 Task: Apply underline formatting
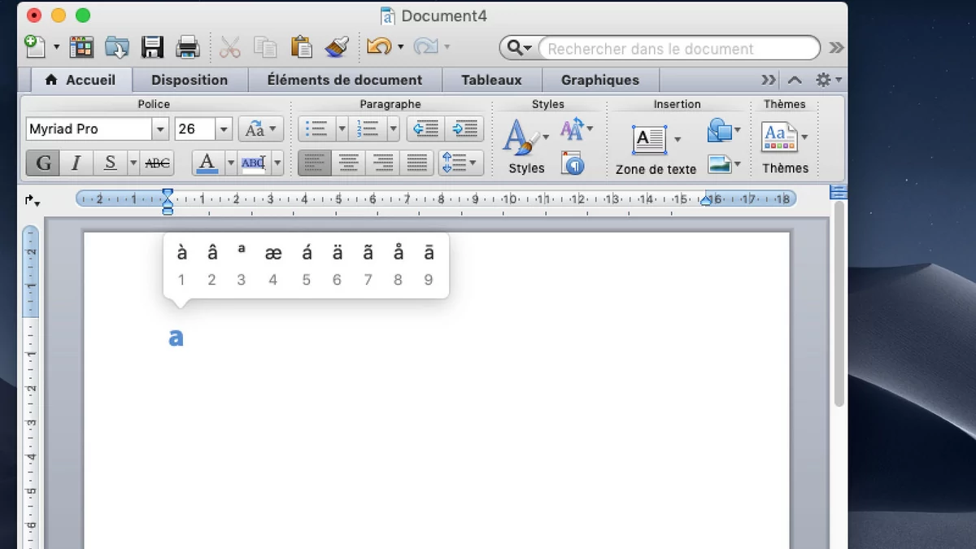tap(108, 163)
